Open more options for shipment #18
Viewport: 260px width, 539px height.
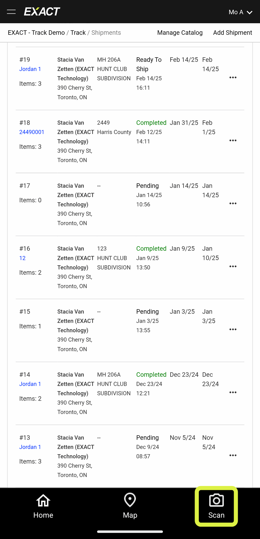(x=233, y=140)
